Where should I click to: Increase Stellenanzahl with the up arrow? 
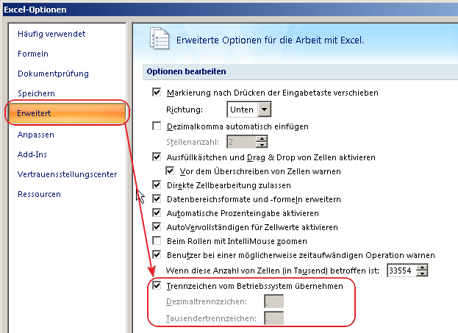click(x=262, y=139)
